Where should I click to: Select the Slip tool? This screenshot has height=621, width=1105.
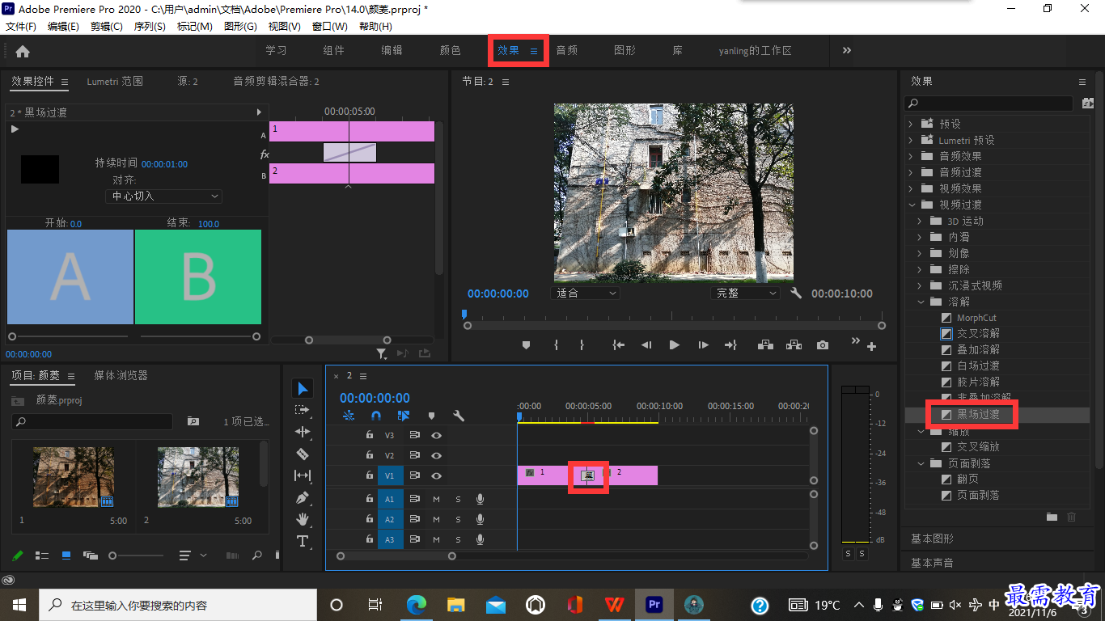click(303, 475)
